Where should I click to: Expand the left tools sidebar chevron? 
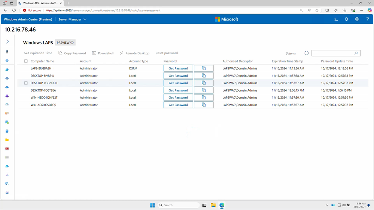(7, 42)
